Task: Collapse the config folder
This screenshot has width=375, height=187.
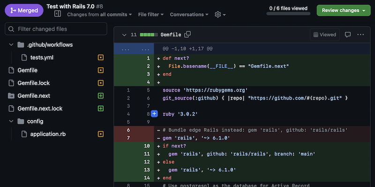Action: 11,121
